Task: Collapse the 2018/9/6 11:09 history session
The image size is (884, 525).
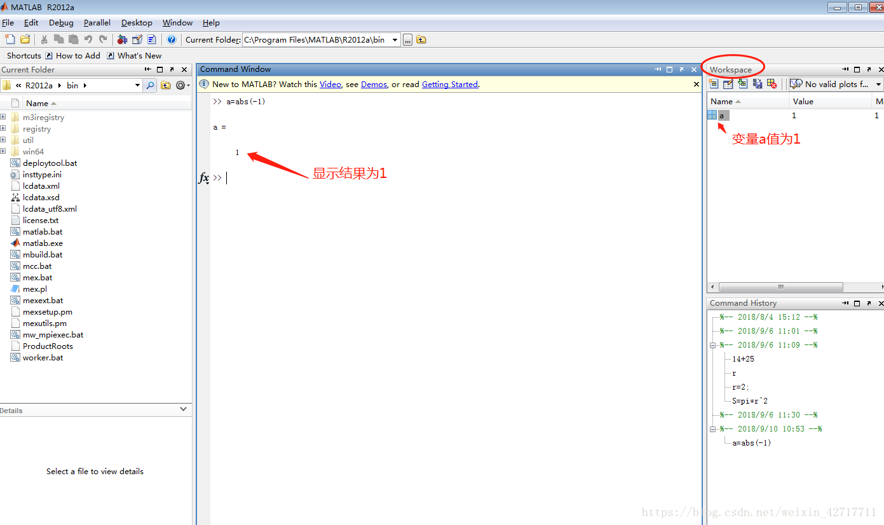Action: tap(713, 345)
